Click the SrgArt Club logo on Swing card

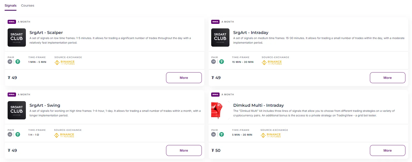click(x=17, y=110)
